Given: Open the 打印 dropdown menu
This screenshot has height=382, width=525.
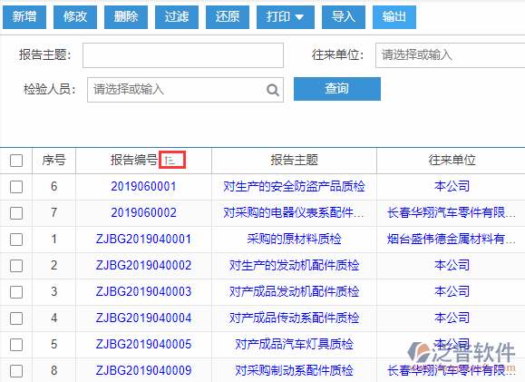Looking at the screenshot, I should click(286, 16).
